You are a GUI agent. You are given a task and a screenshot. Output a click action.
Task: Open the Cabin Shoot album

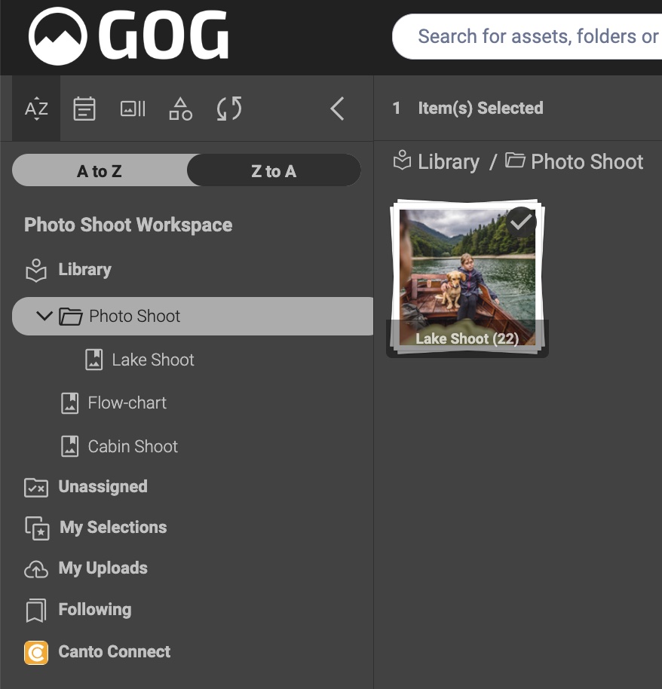pos(132,446)
